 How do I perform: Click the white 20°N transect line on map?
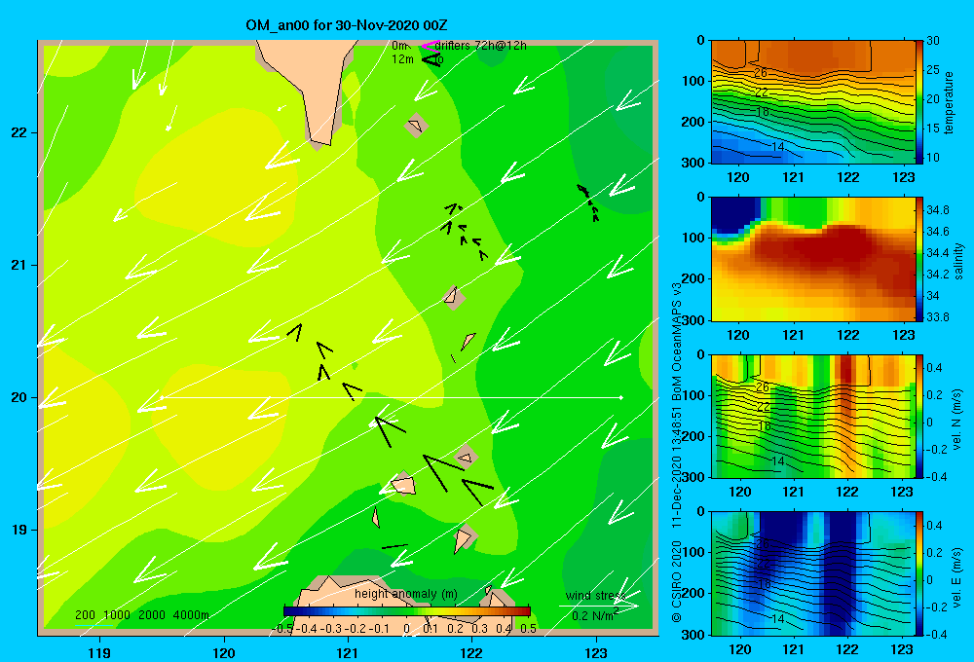point(392,397)
